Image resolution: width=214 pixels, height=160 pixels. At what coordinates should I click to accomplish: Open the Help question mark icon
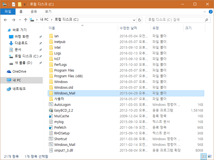point(210,12)
